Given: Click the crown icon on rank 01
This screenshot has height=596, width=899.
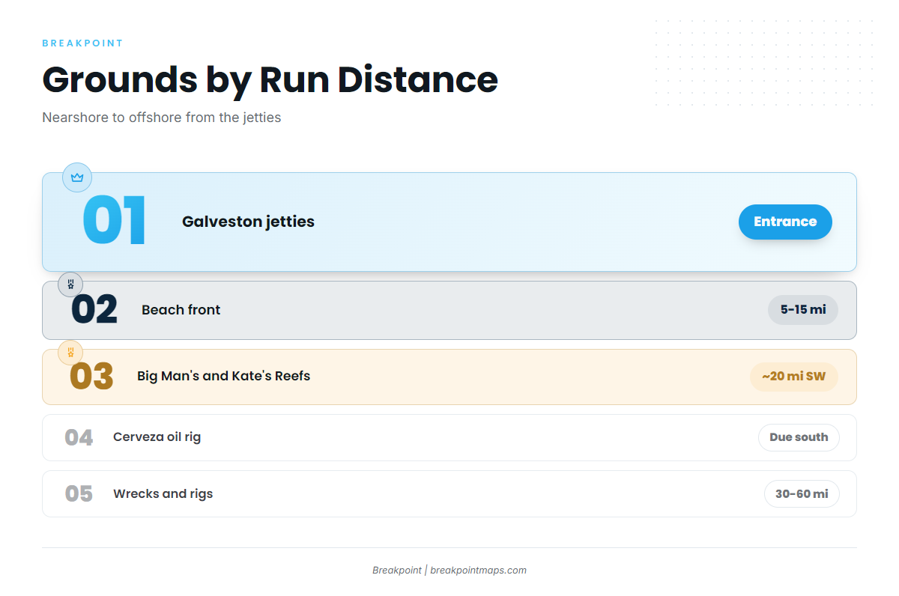Looking at the screenshot, I should point(76,177).
